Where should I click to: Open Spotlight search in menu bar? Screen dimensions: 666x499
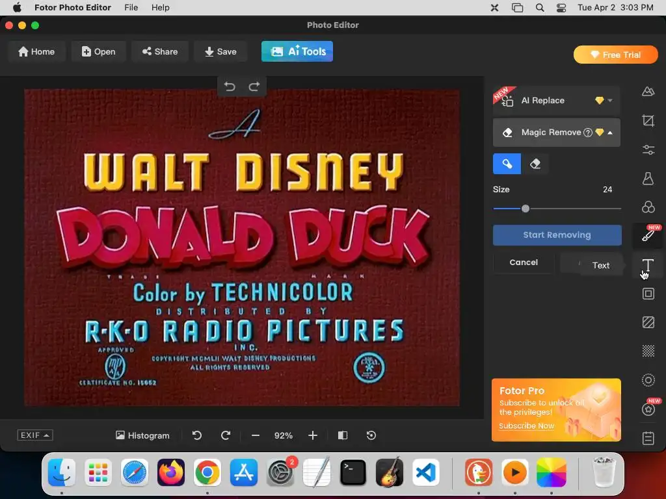(x=539, y=8)
